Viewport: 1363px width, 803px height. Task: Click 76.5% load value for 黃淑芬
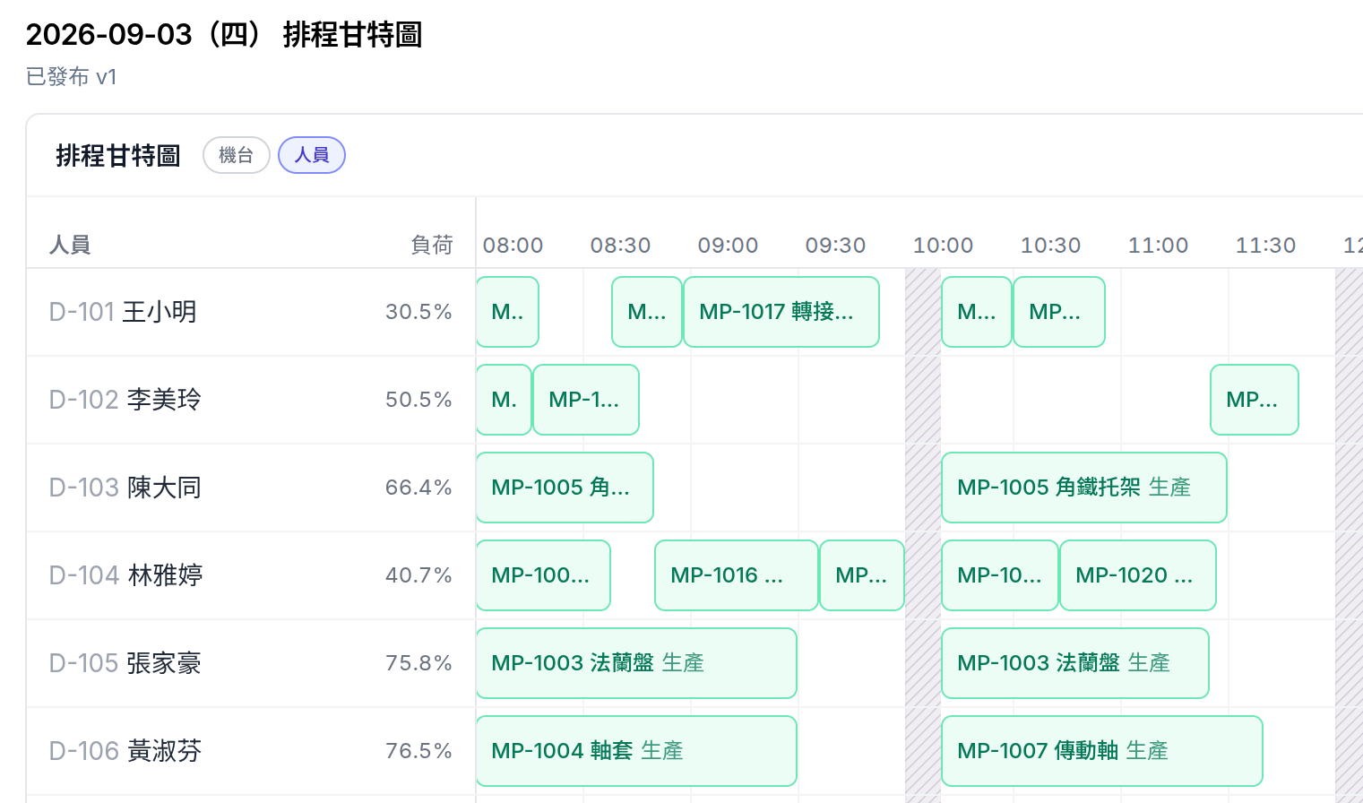pos(418,751)
